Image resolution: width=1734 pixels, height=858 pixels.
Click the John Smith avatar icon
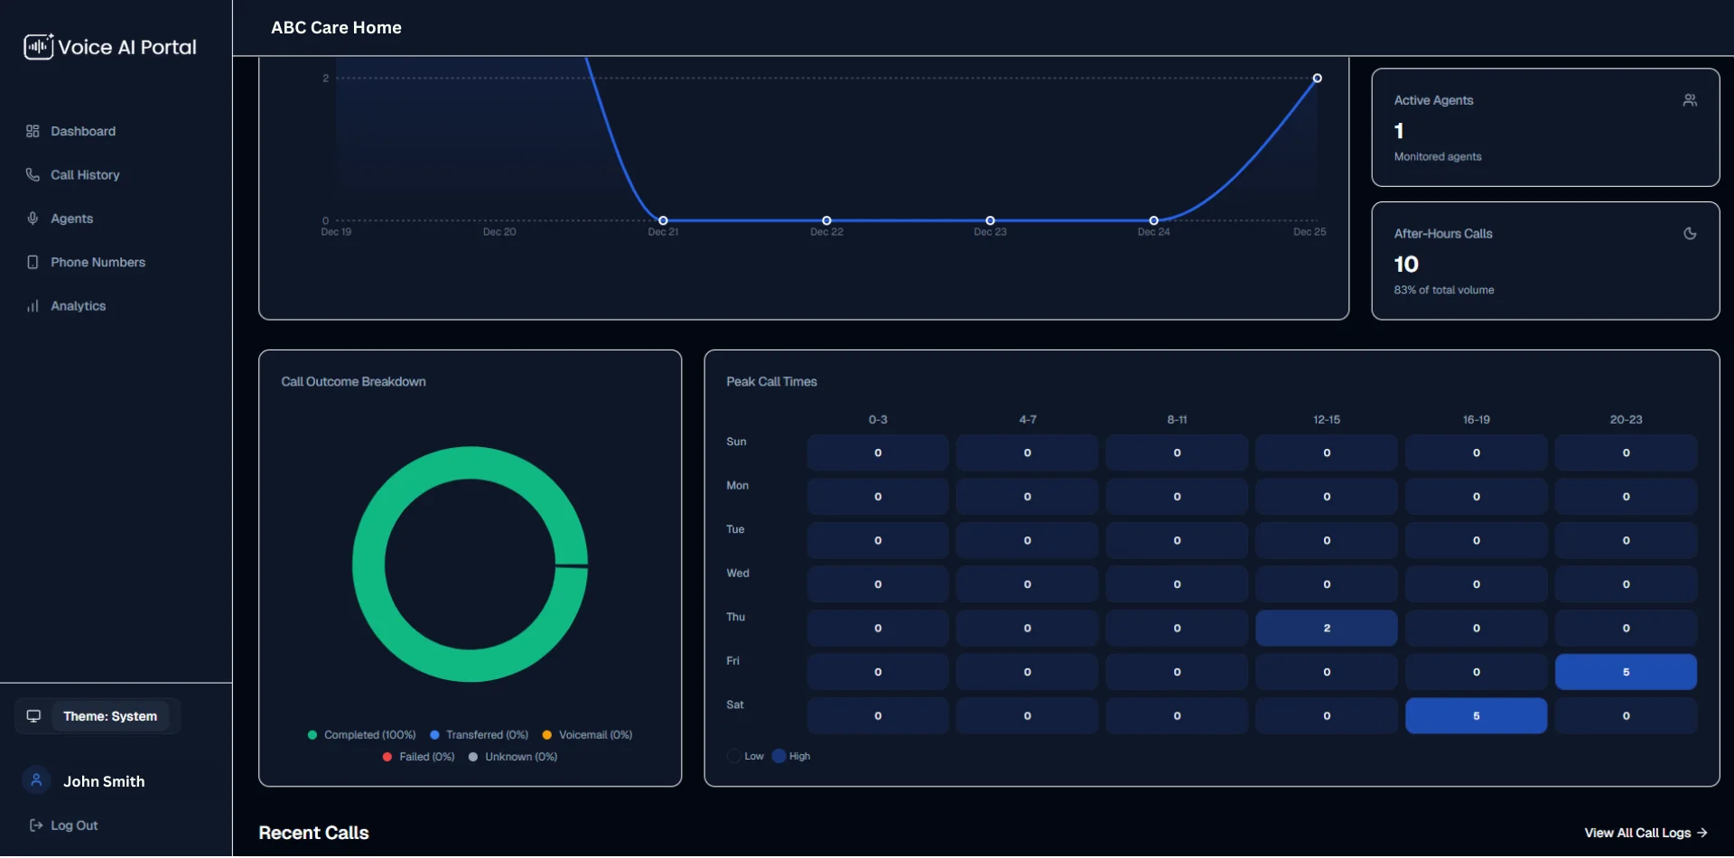[x=36, y=780]
